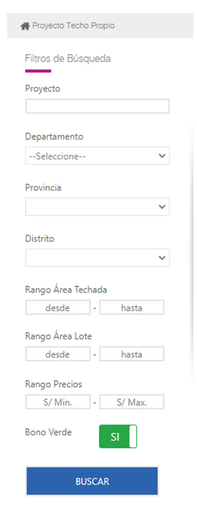
Task: Click the home icon in breadcrumb
Action: pos(25,26)
